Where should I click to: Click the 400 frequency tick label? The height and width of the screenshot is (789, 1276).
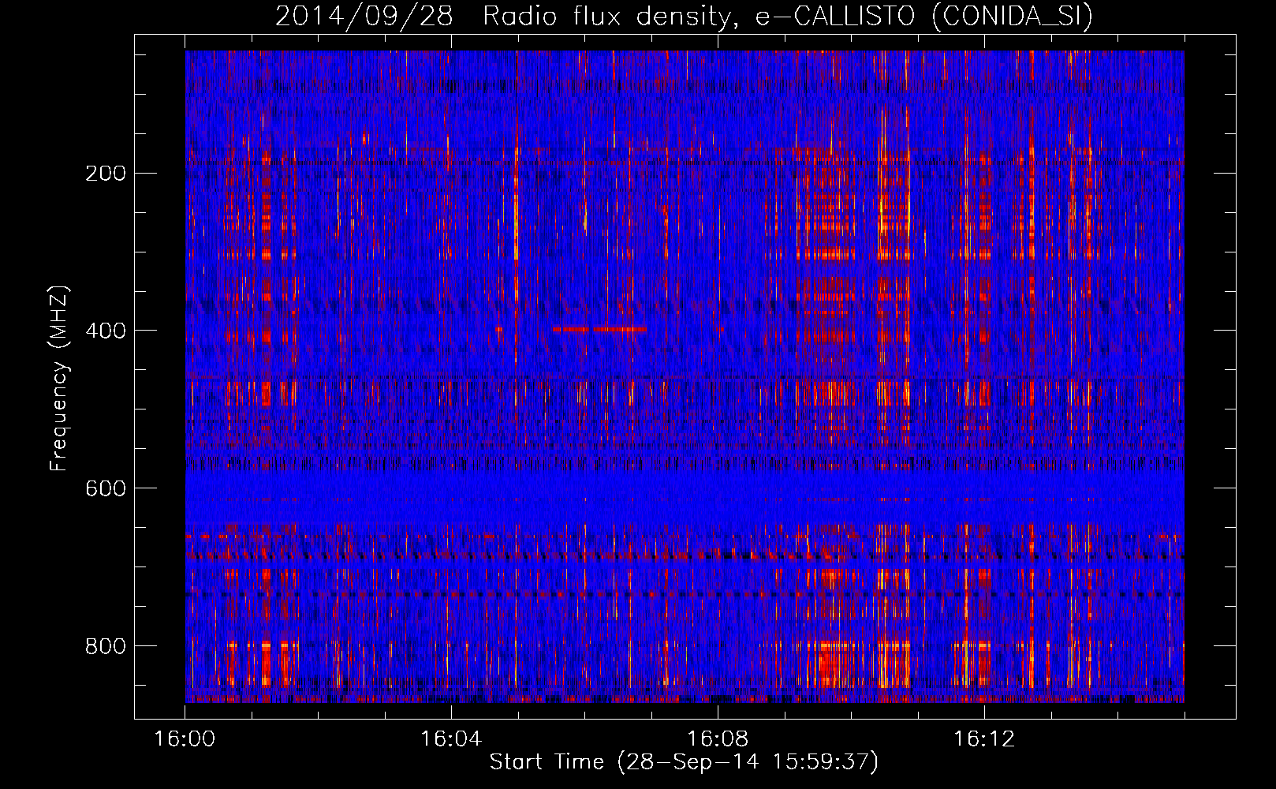click(106, 331)
